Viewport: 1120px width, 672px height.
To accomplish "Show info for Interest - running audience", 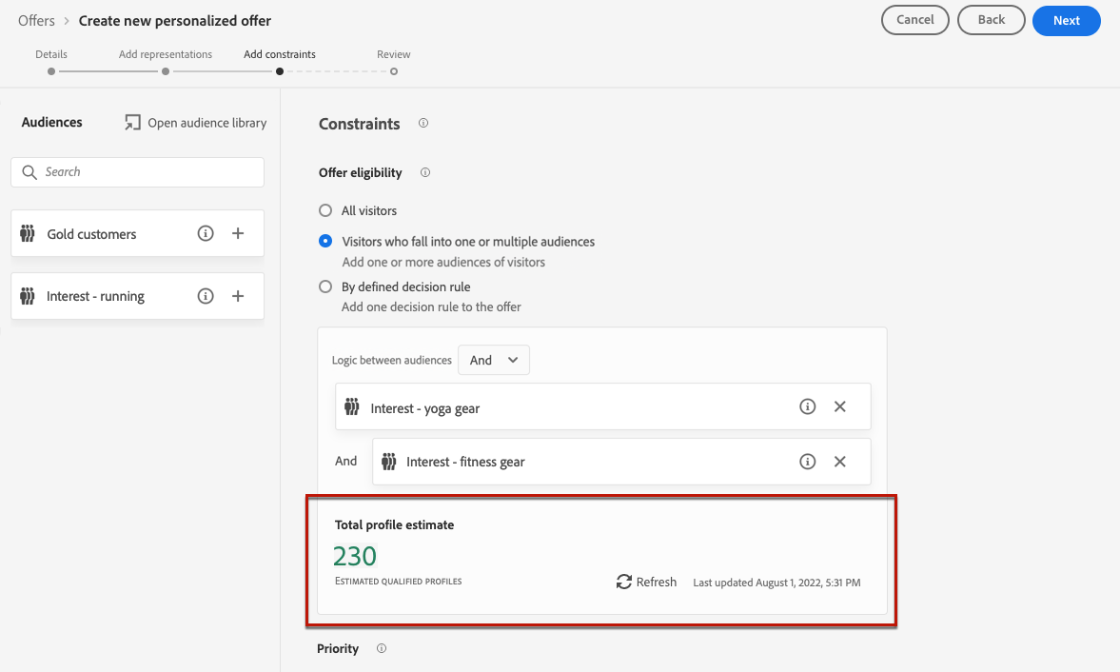I will [206, 296].
